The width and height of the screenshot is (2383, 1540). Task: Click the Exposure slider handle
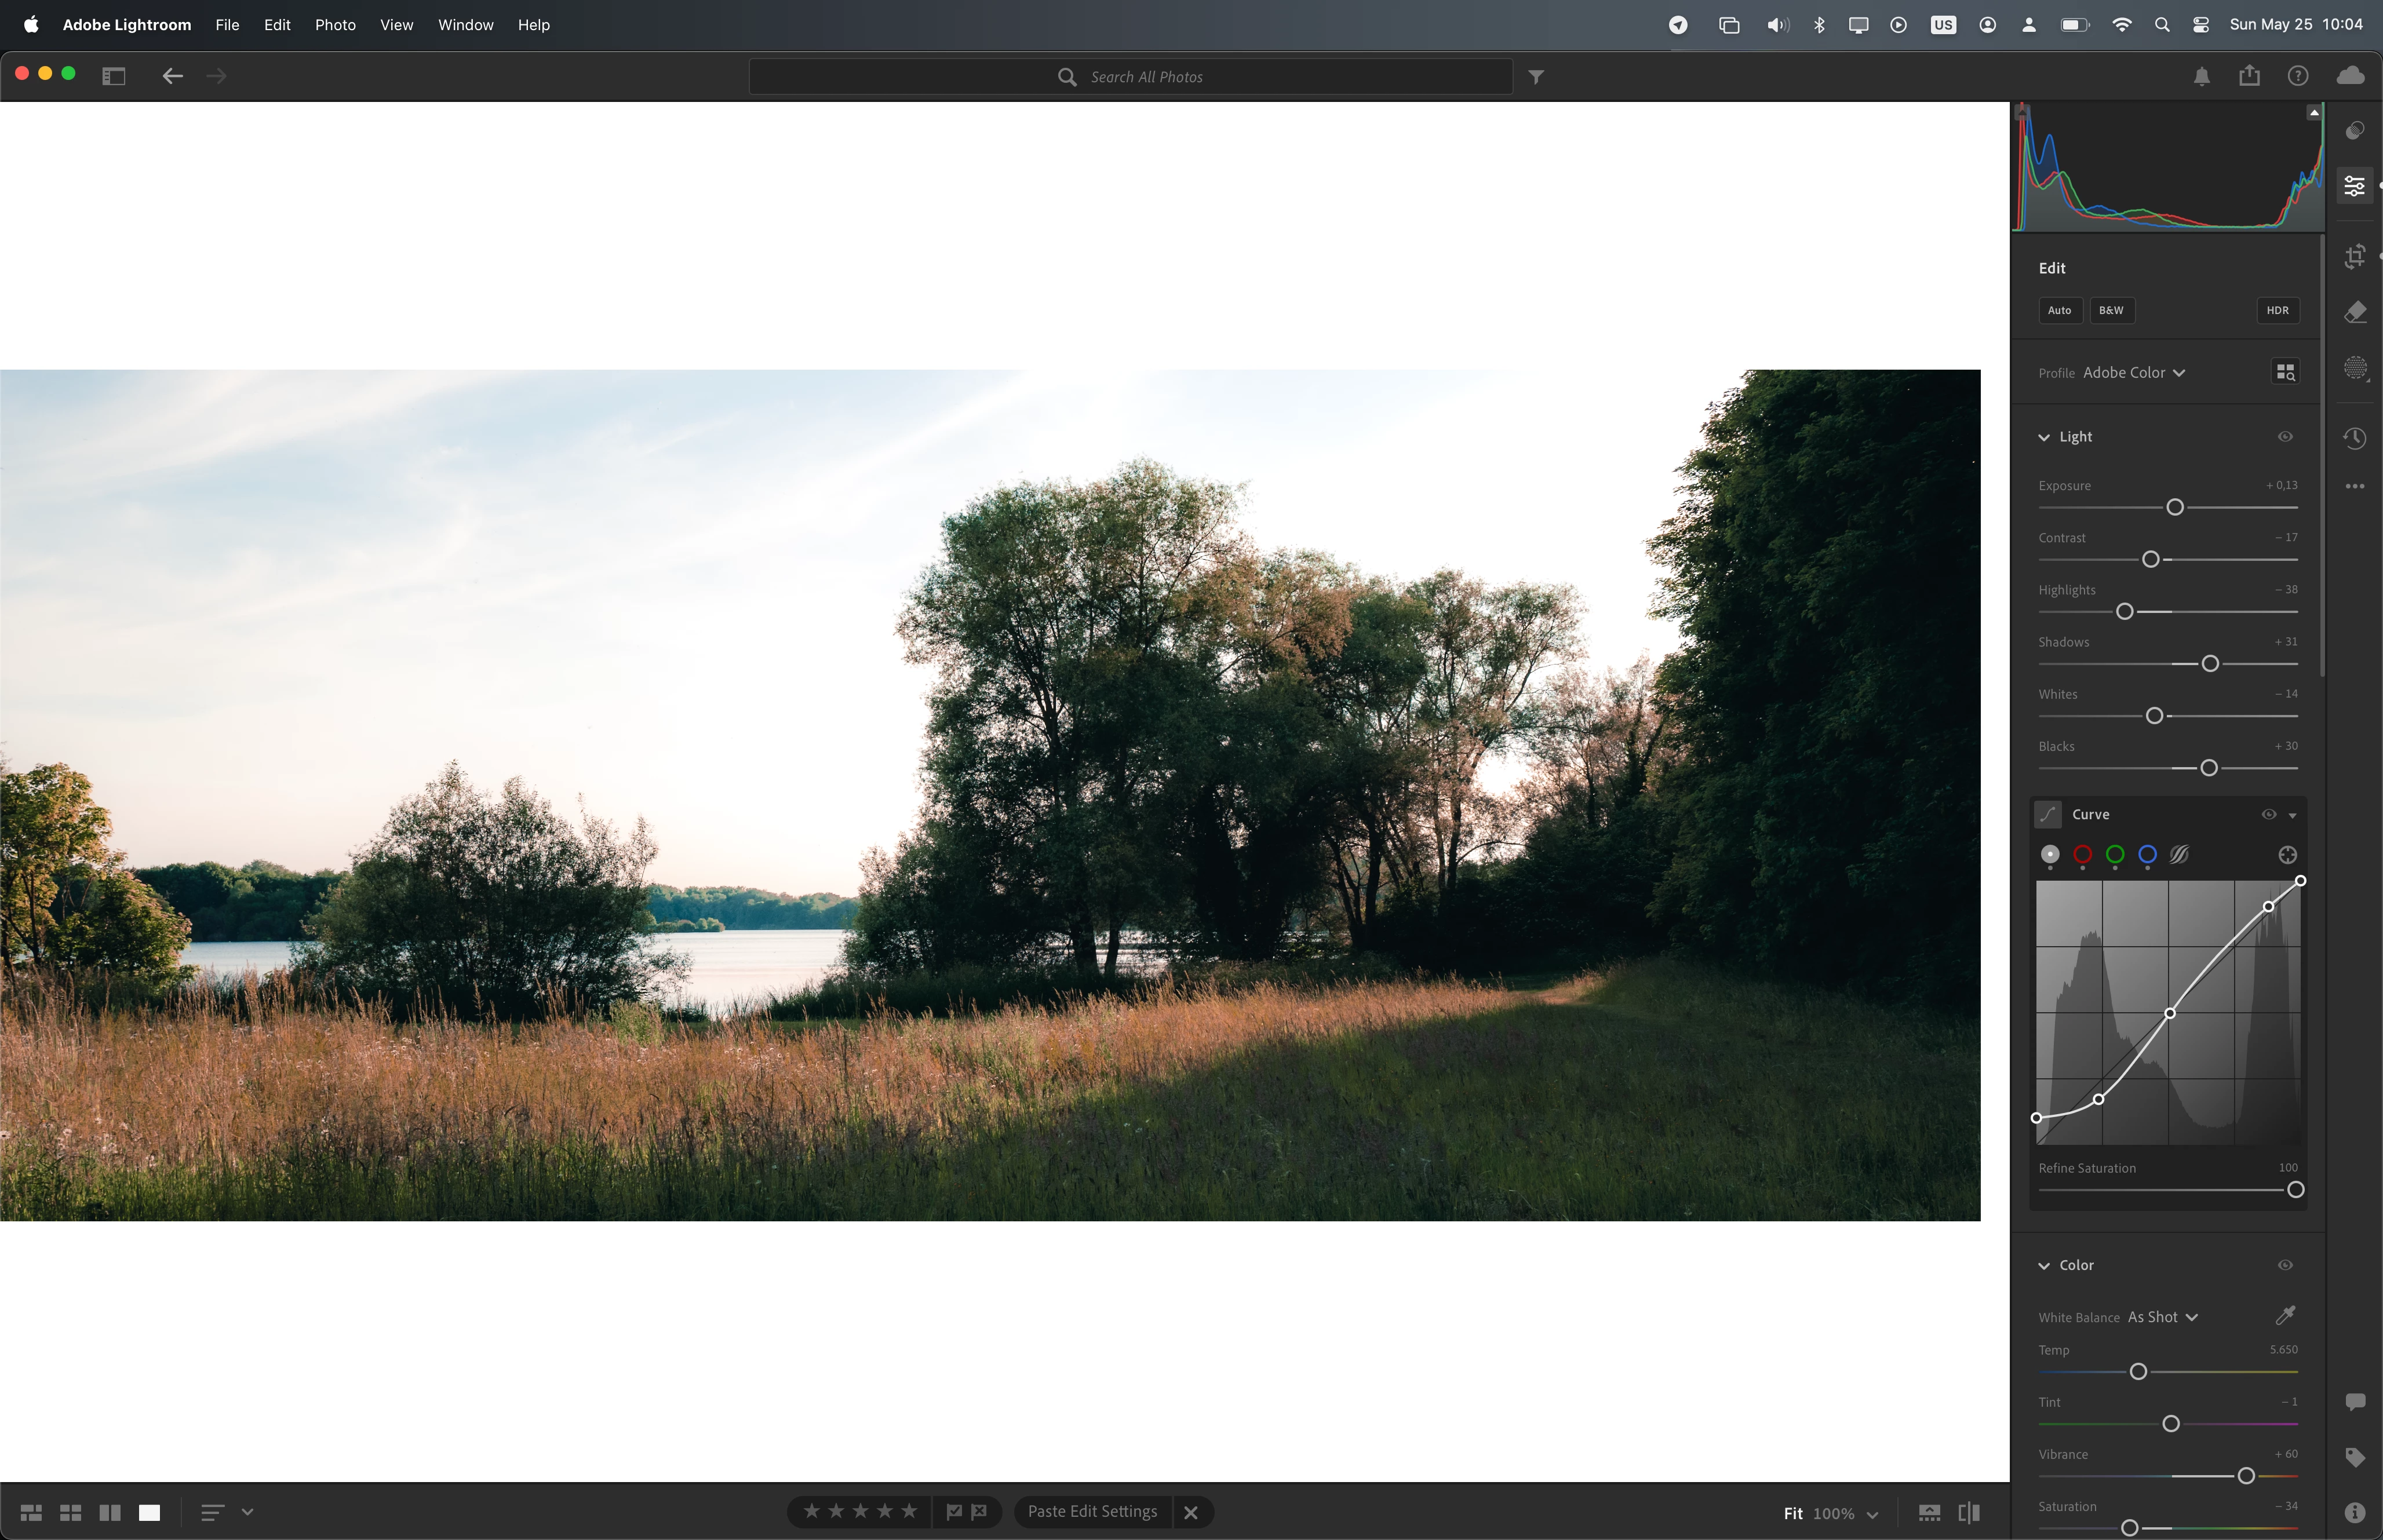click(x=2174, y=508)
